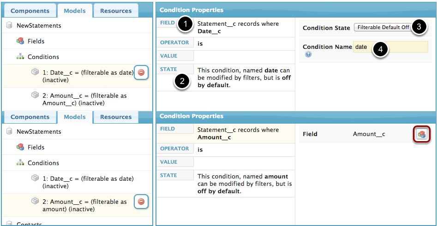Click cube icon of 'filterable as Amount__c' condition
This screenshot has width=437, height=226.
tap(35, 95)
